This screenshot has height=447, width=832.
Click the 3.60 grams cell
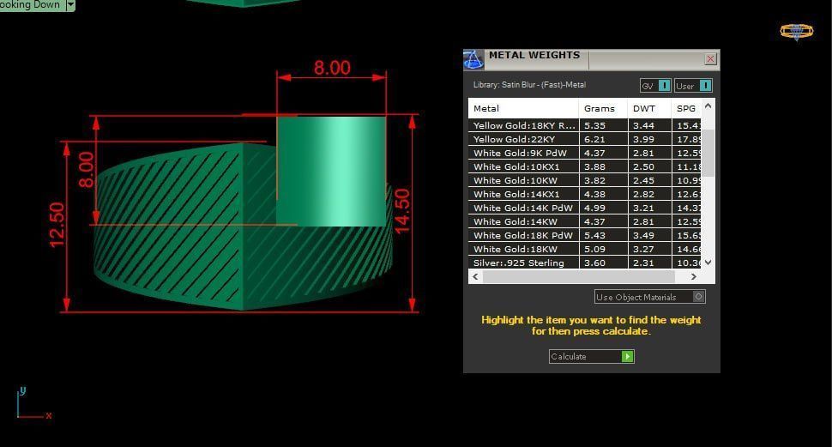(603, 263)
